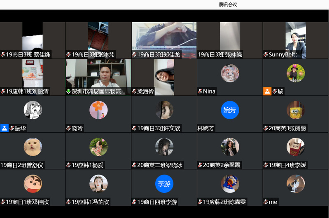Click Nina's muted microphone icon
Screen dimensions: 329x218
pyautogui.click(x=200, y=91)
